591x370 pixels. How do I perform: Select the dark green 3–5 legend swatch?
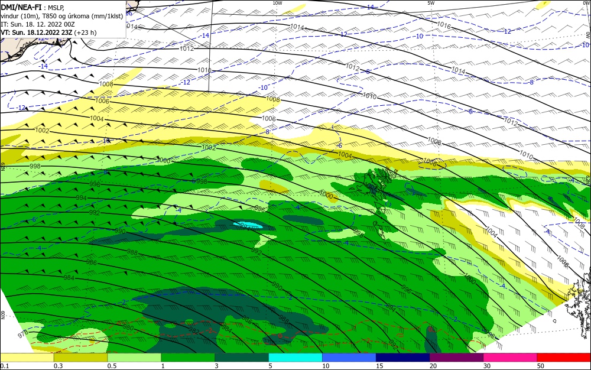242,358
